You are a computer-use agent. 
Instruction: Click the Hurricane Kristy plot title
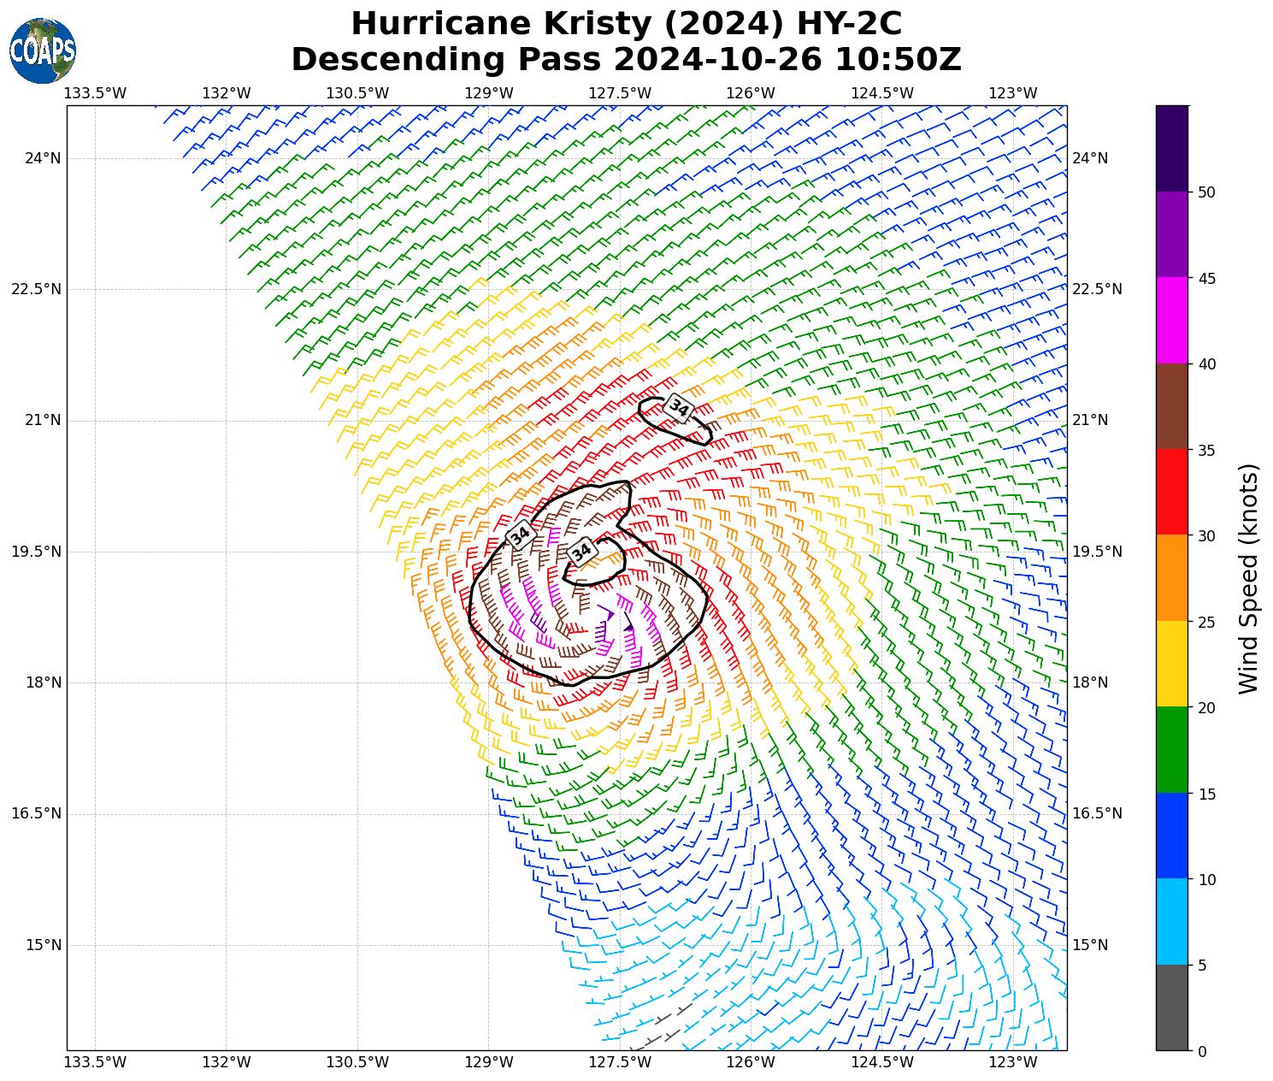click(626, 23)
